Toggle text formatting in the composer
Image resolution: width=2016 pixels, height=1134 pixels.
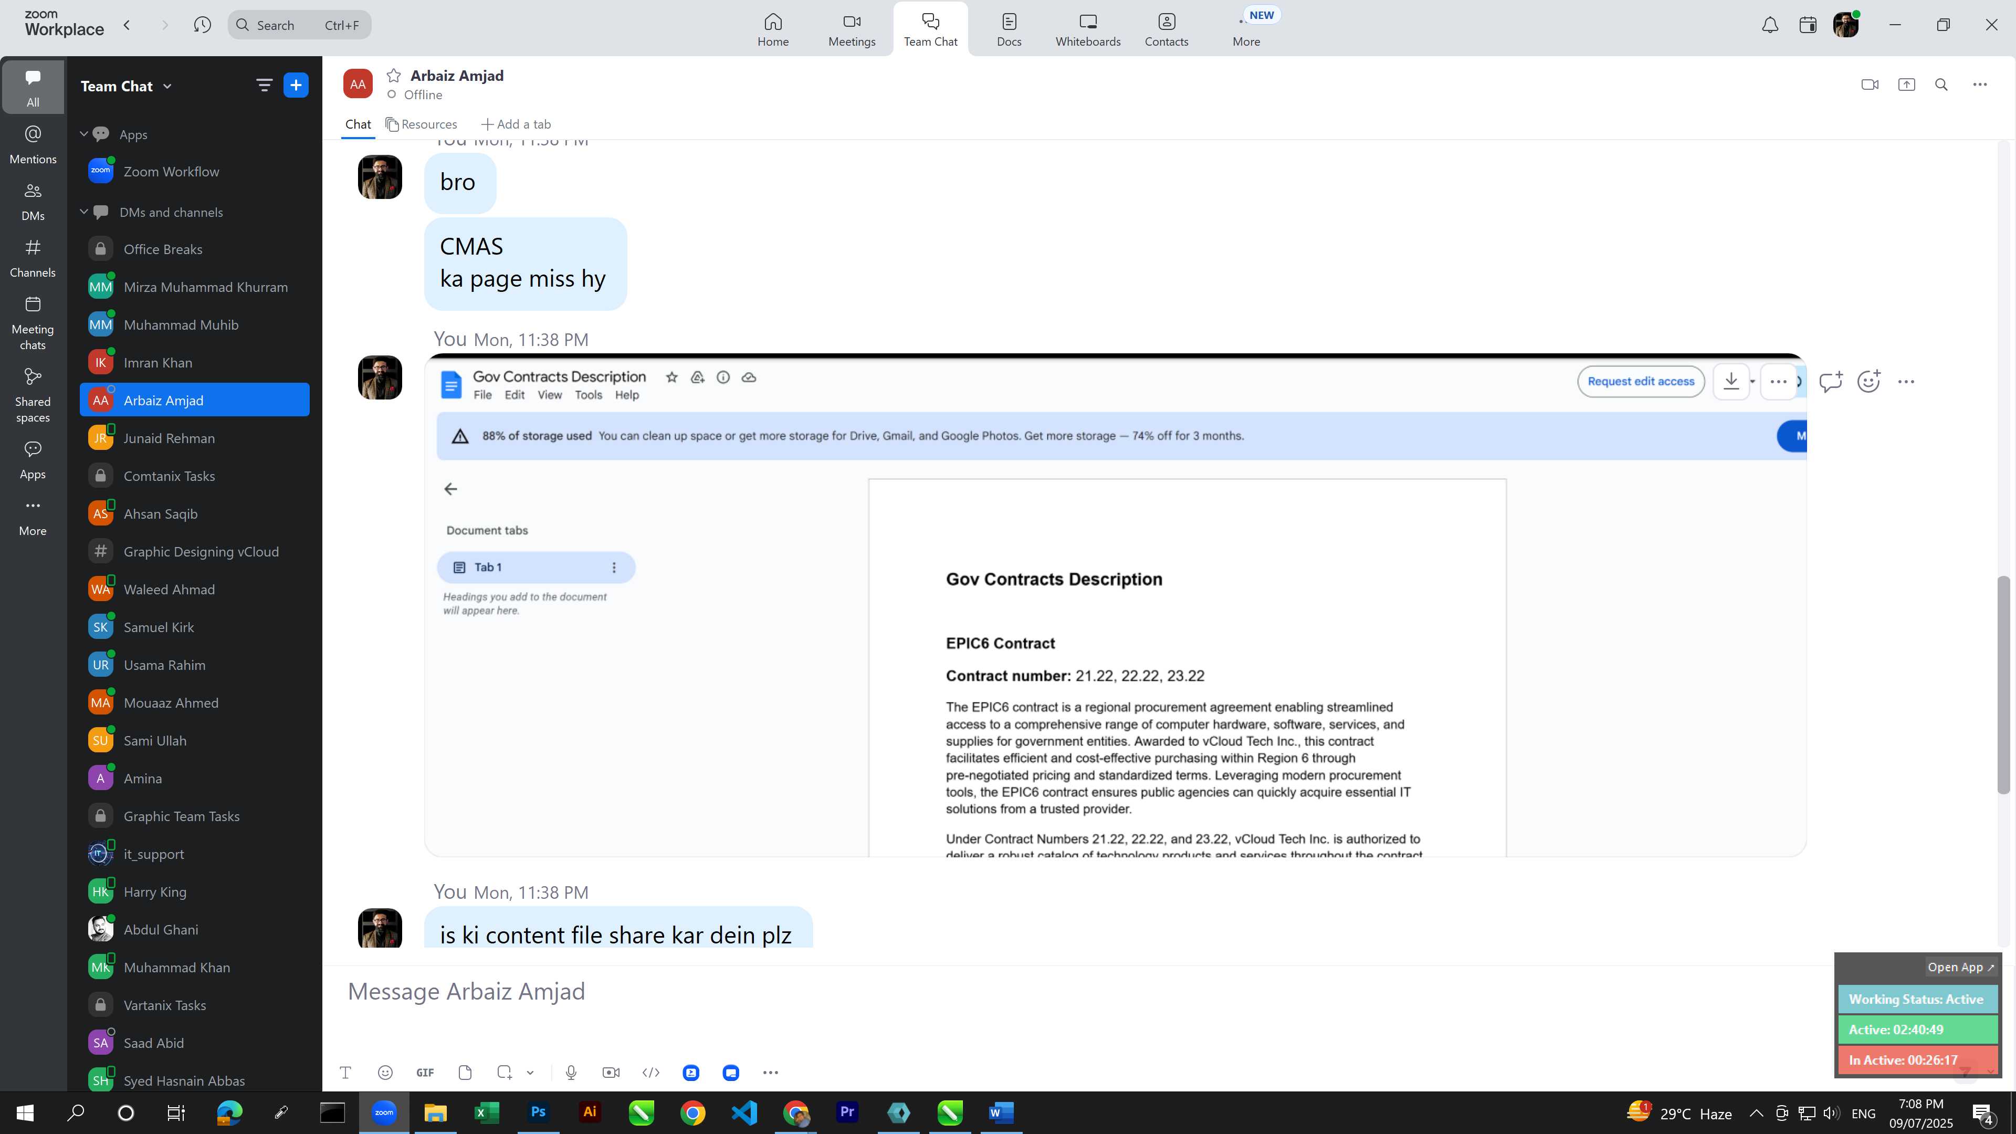click(345, 1073)
